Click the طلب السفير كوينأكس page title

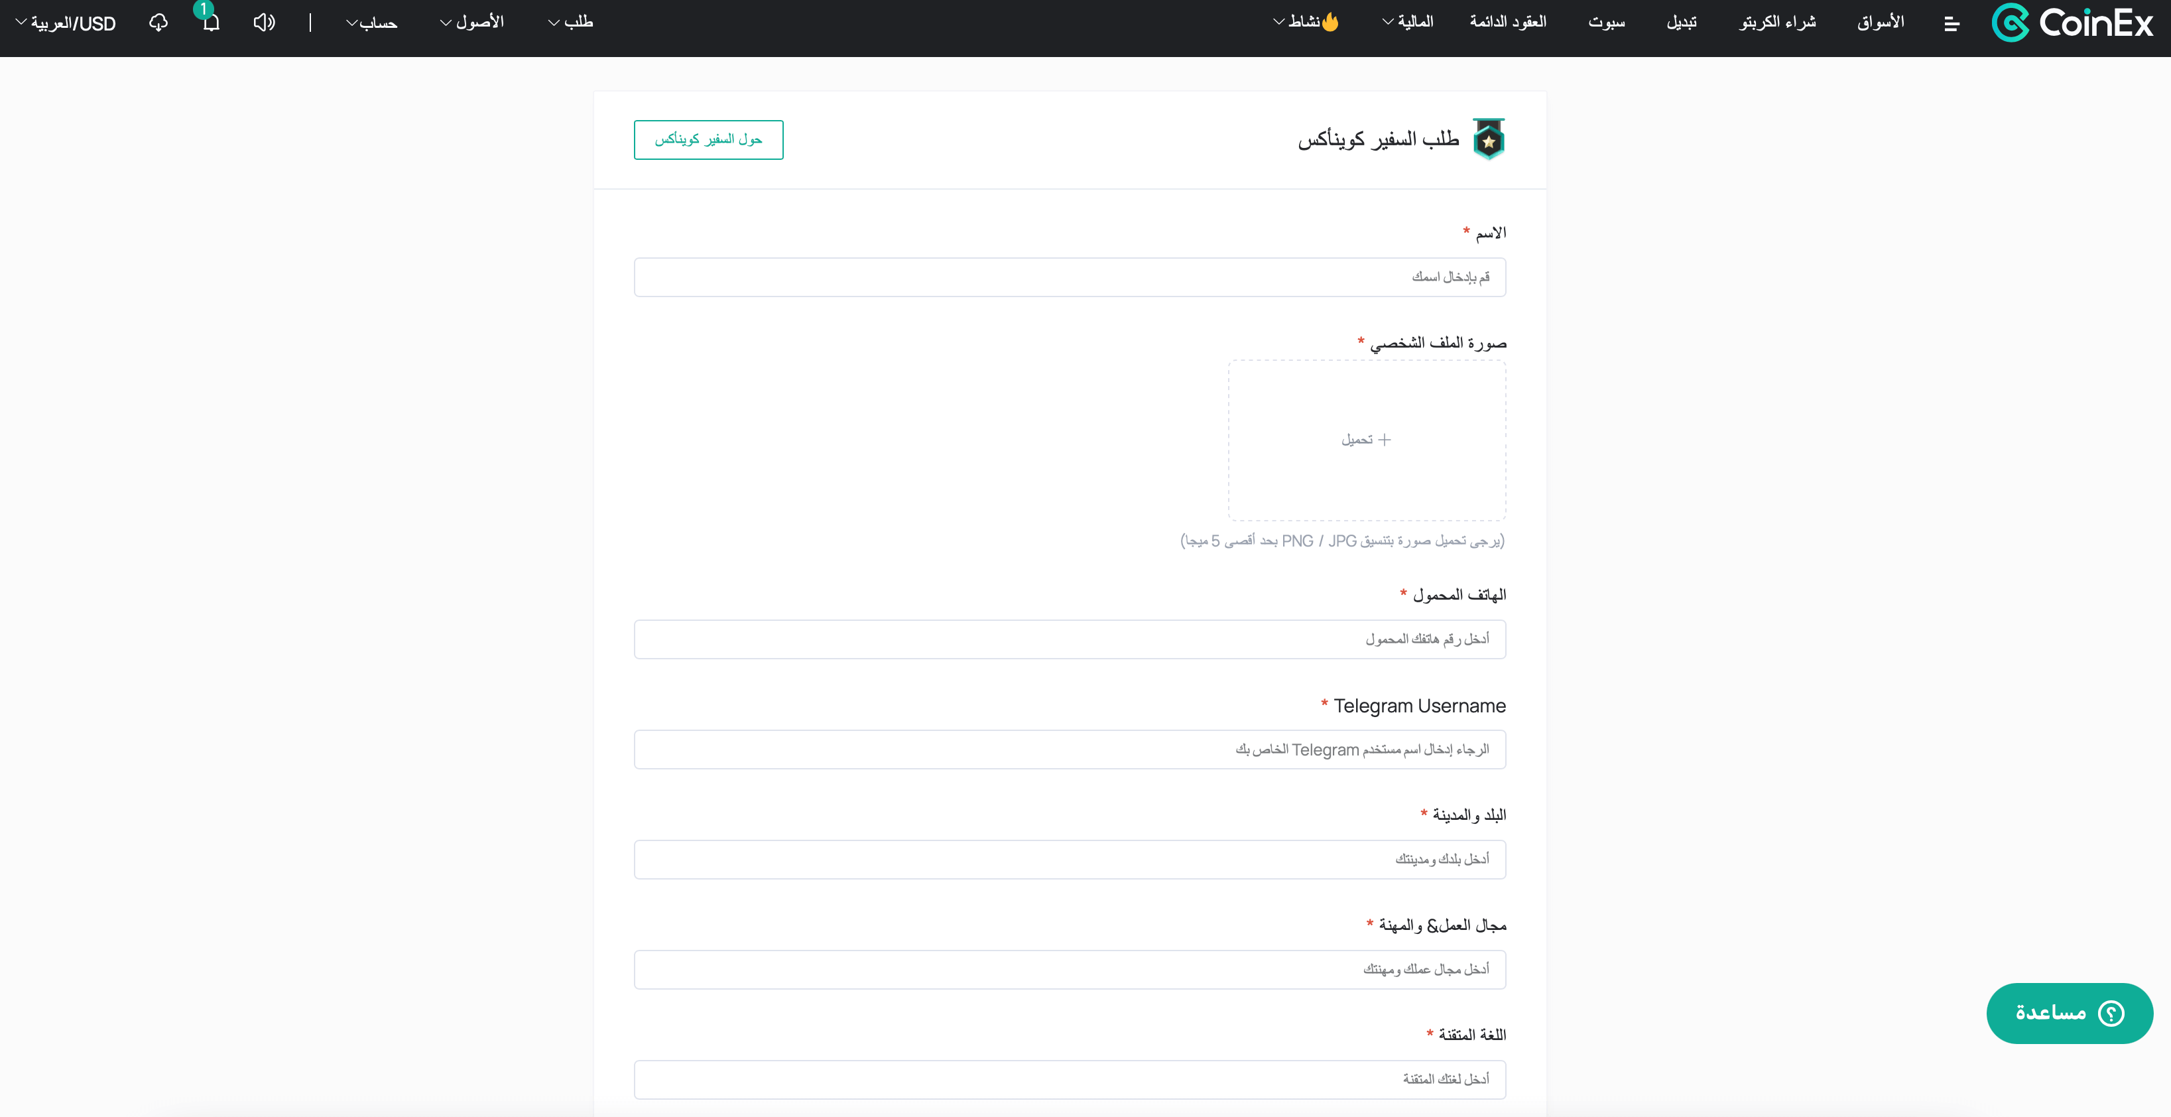1378,139
